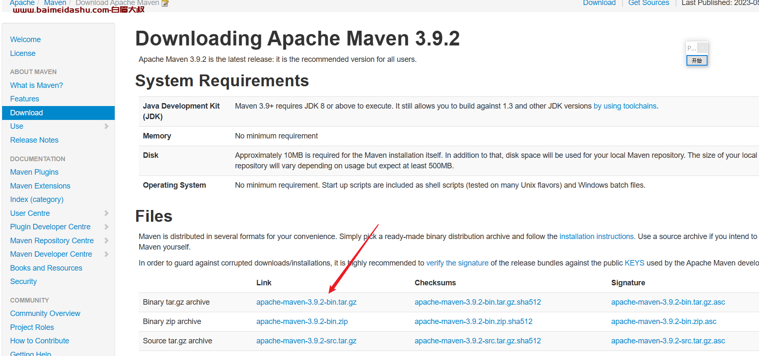Open What is Maven? page
The image size is (759, 356).
[36, 85]
